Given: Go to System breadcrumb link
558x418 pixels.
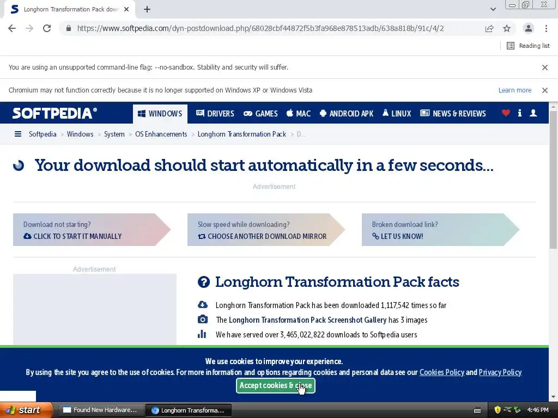Looking at the screenshot, I should 114,134.
